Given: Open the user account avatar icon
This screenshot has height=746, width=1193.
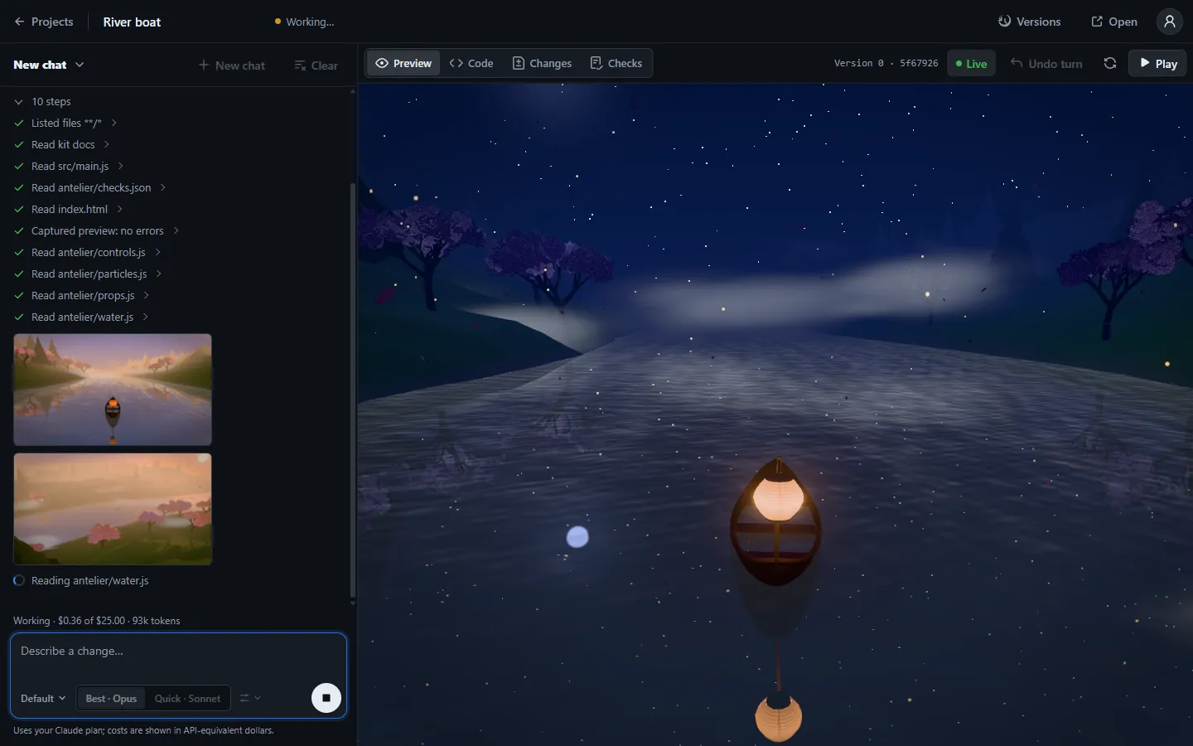Looking at the screenshot, I should (1170, 22).
